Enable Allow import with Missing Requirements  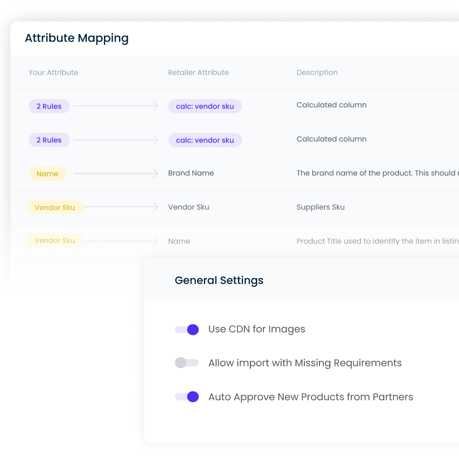pyautogui.click(x=186, y=363)
